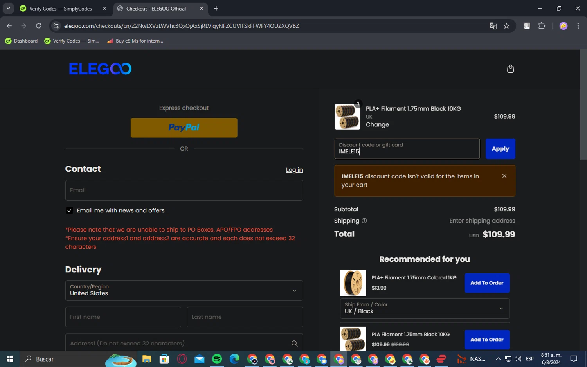Open the clock showing 8:51 a. m.
Image resolution: width=587 pixels, height=367 pixels.
551,359
